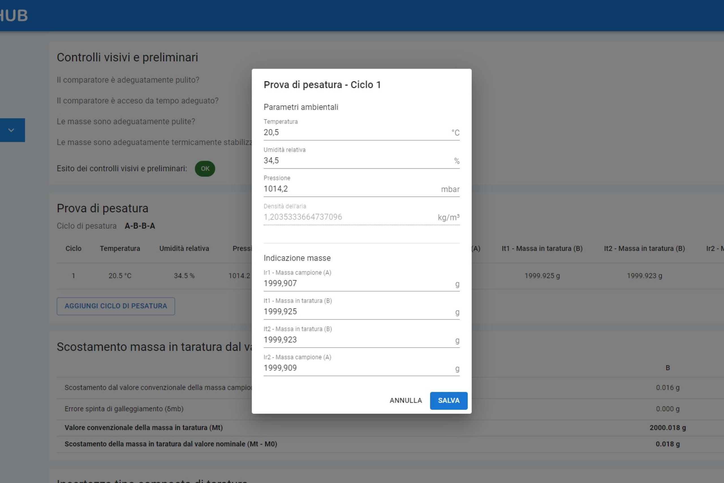Image resolution: width=724 pixels, height=483 pixels.
Task: Edit It2 Massa in taratura (B) field
Action: point(354,340)
